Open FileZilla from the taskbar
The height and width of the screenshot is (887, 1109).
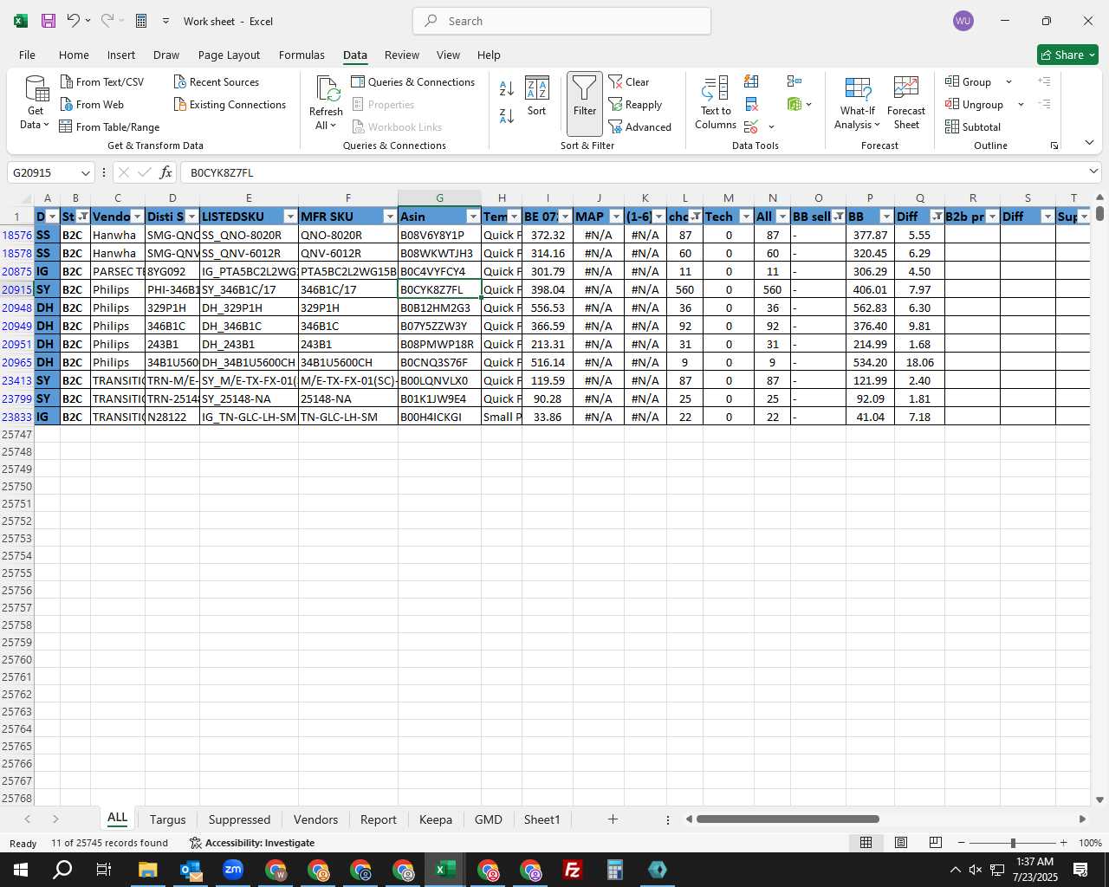pos(573,870)
